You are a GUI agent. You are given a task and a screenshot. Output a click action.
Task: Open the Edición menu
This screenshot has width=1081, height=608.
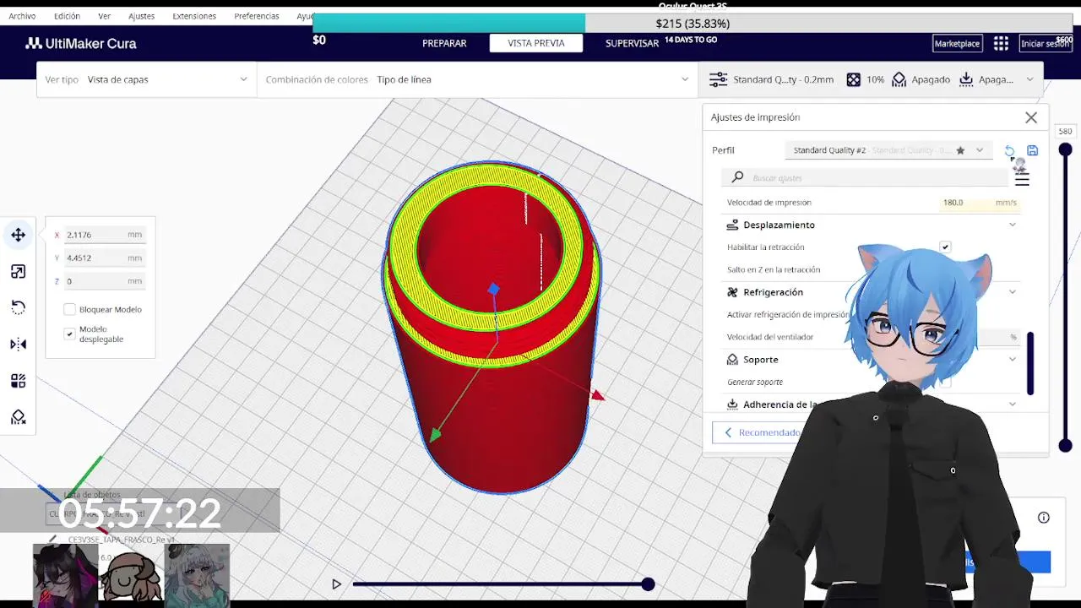pyautogui.click(x=67, y=16)
